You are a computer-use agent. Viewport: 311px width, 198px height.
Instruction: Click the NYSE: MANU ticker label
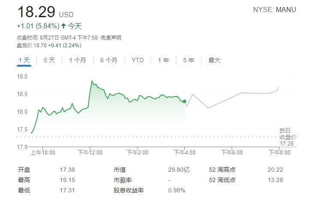[275, 9]
